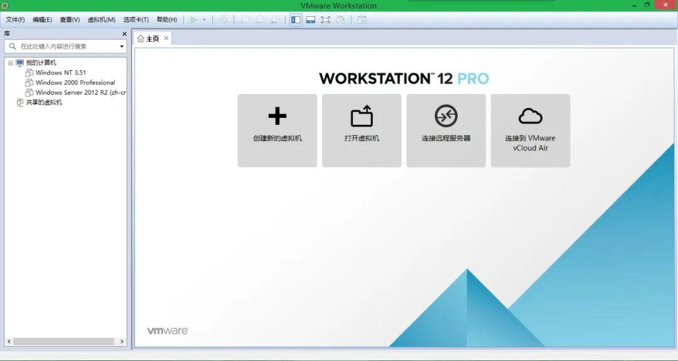Screen dimensions: 678x361
Task: Toggle the library panel visibility icon
Action: click(x=295, y=19)
